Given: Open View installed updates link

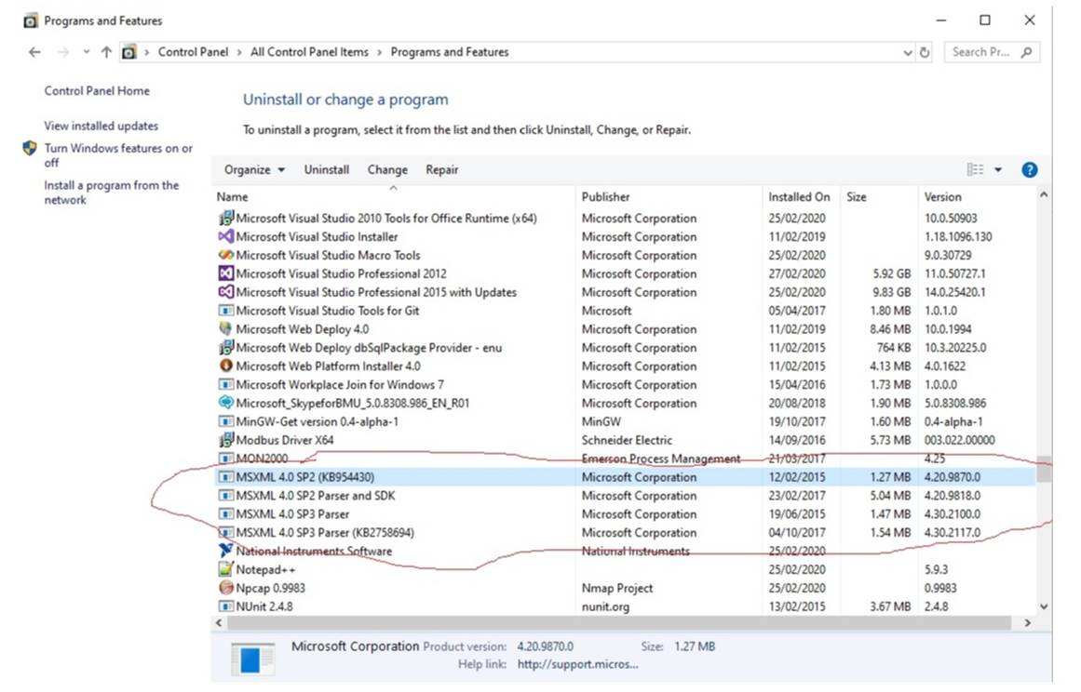Looking at the screenshot, I should pos(101,126).
